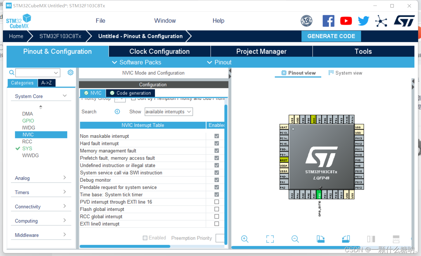Viewport: 421px width, 256px height.
Task: Click the ST community network icon
Action: click(381, 21)
